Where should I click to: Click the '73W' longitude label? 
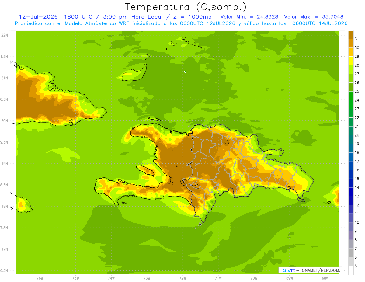tap(147, 278)
